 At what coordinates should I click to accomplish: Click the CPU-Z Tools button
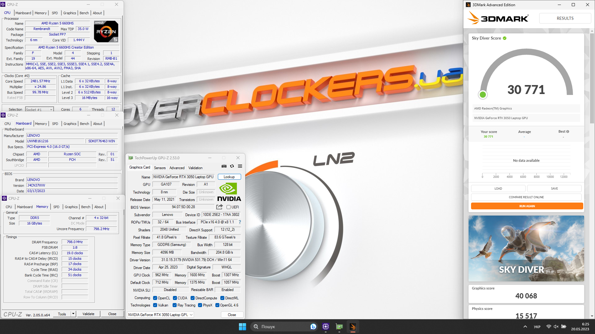62,314
